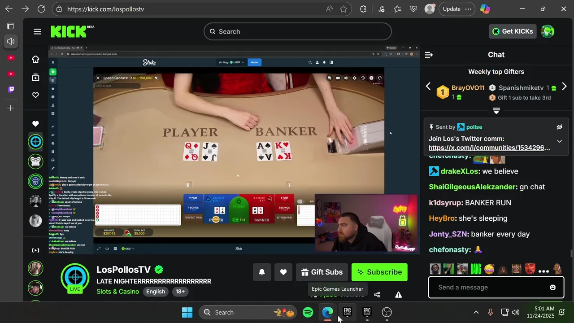Viewport: 574px width, 323px height.
Task: Click the Kick search field
Action: (x=298, y=31)
